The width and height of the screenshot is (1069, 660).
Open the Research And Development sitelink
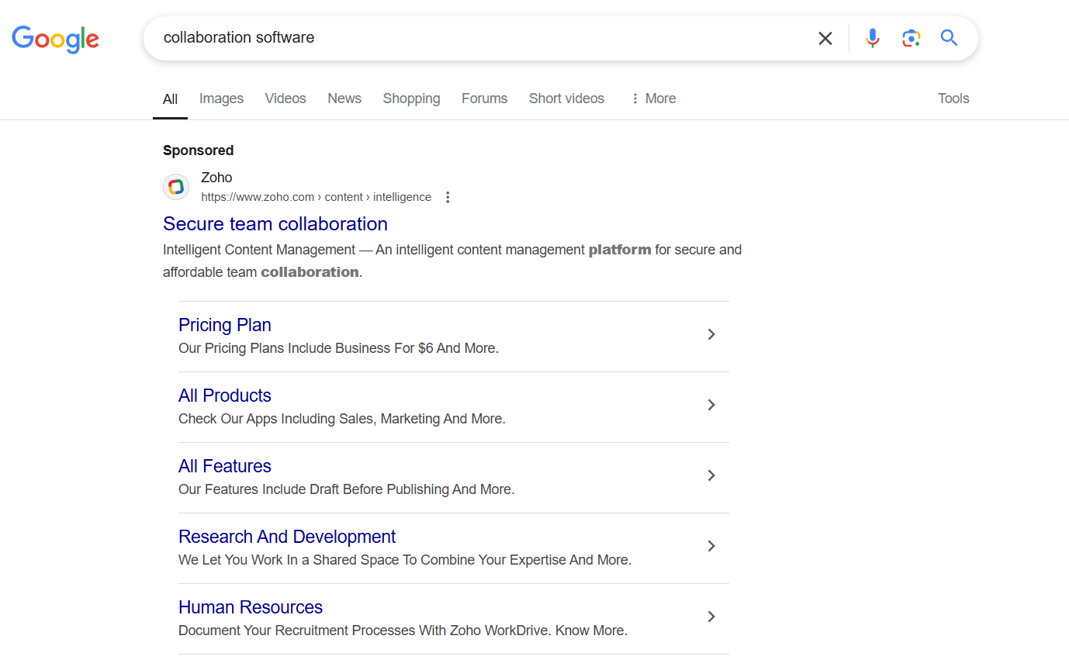click(x=287, y=537)
